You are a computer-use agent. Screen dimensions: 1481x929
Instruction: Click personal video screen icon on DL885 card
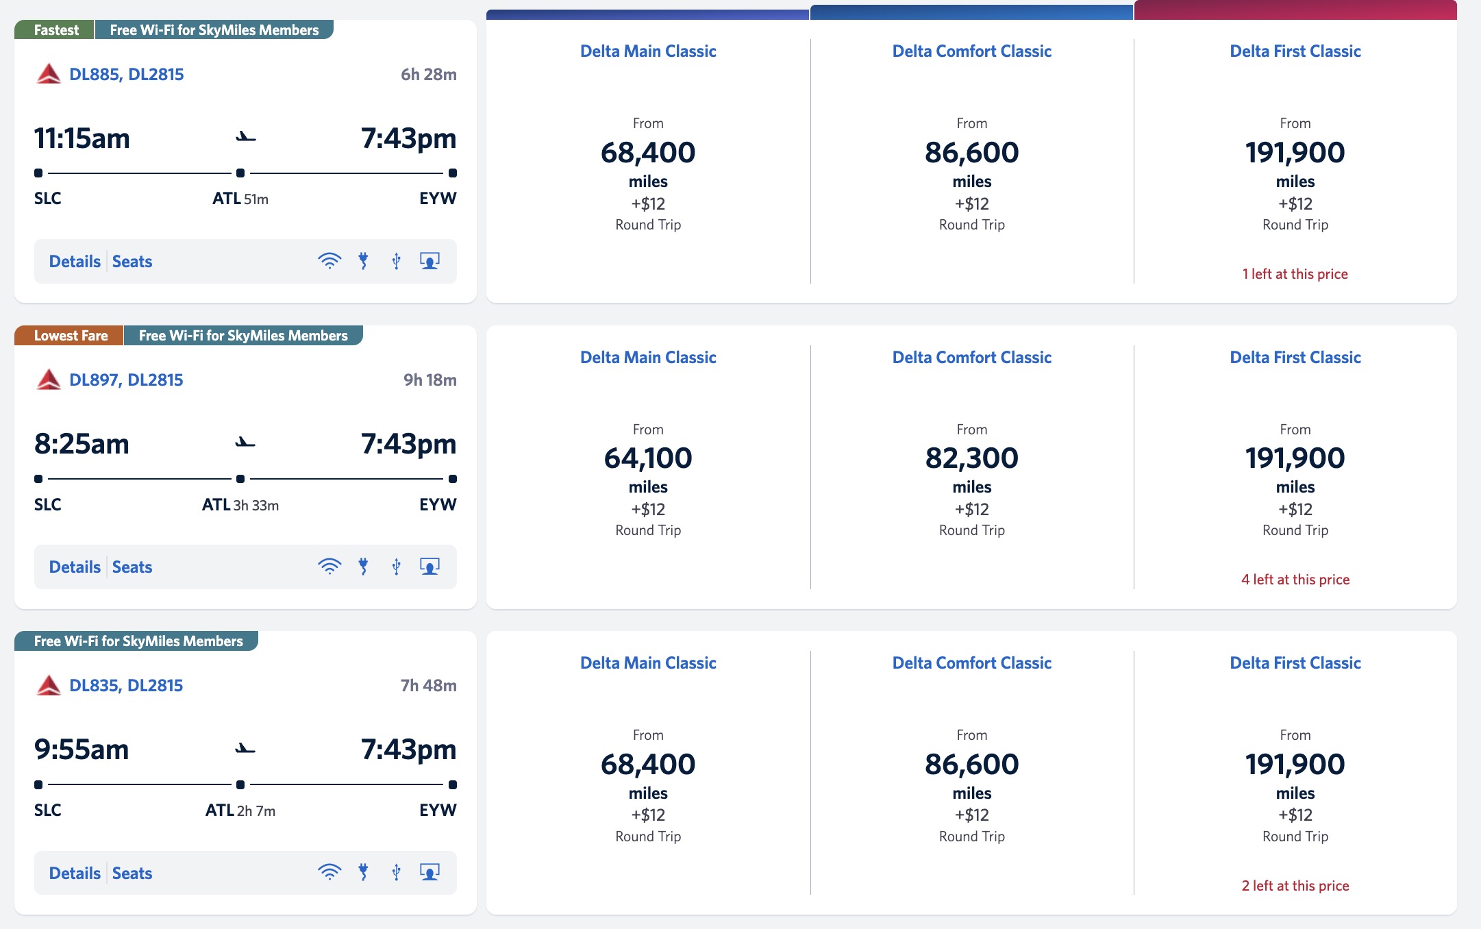430,261
